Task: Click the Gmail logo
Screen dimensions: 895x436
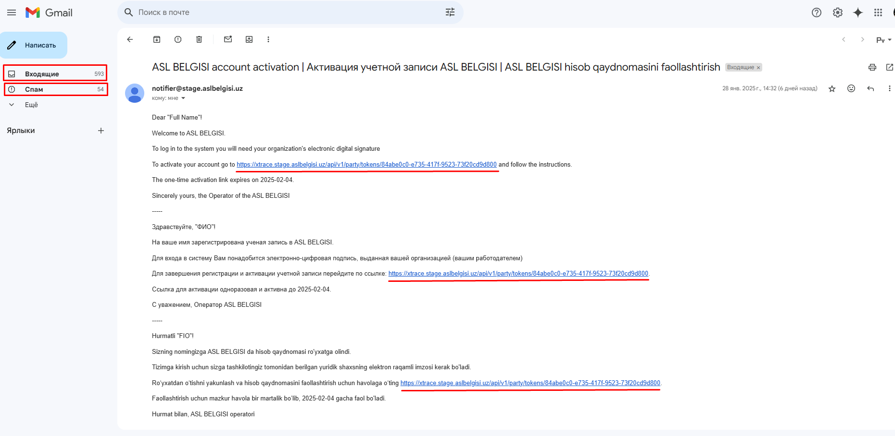Action: (49, 12)
